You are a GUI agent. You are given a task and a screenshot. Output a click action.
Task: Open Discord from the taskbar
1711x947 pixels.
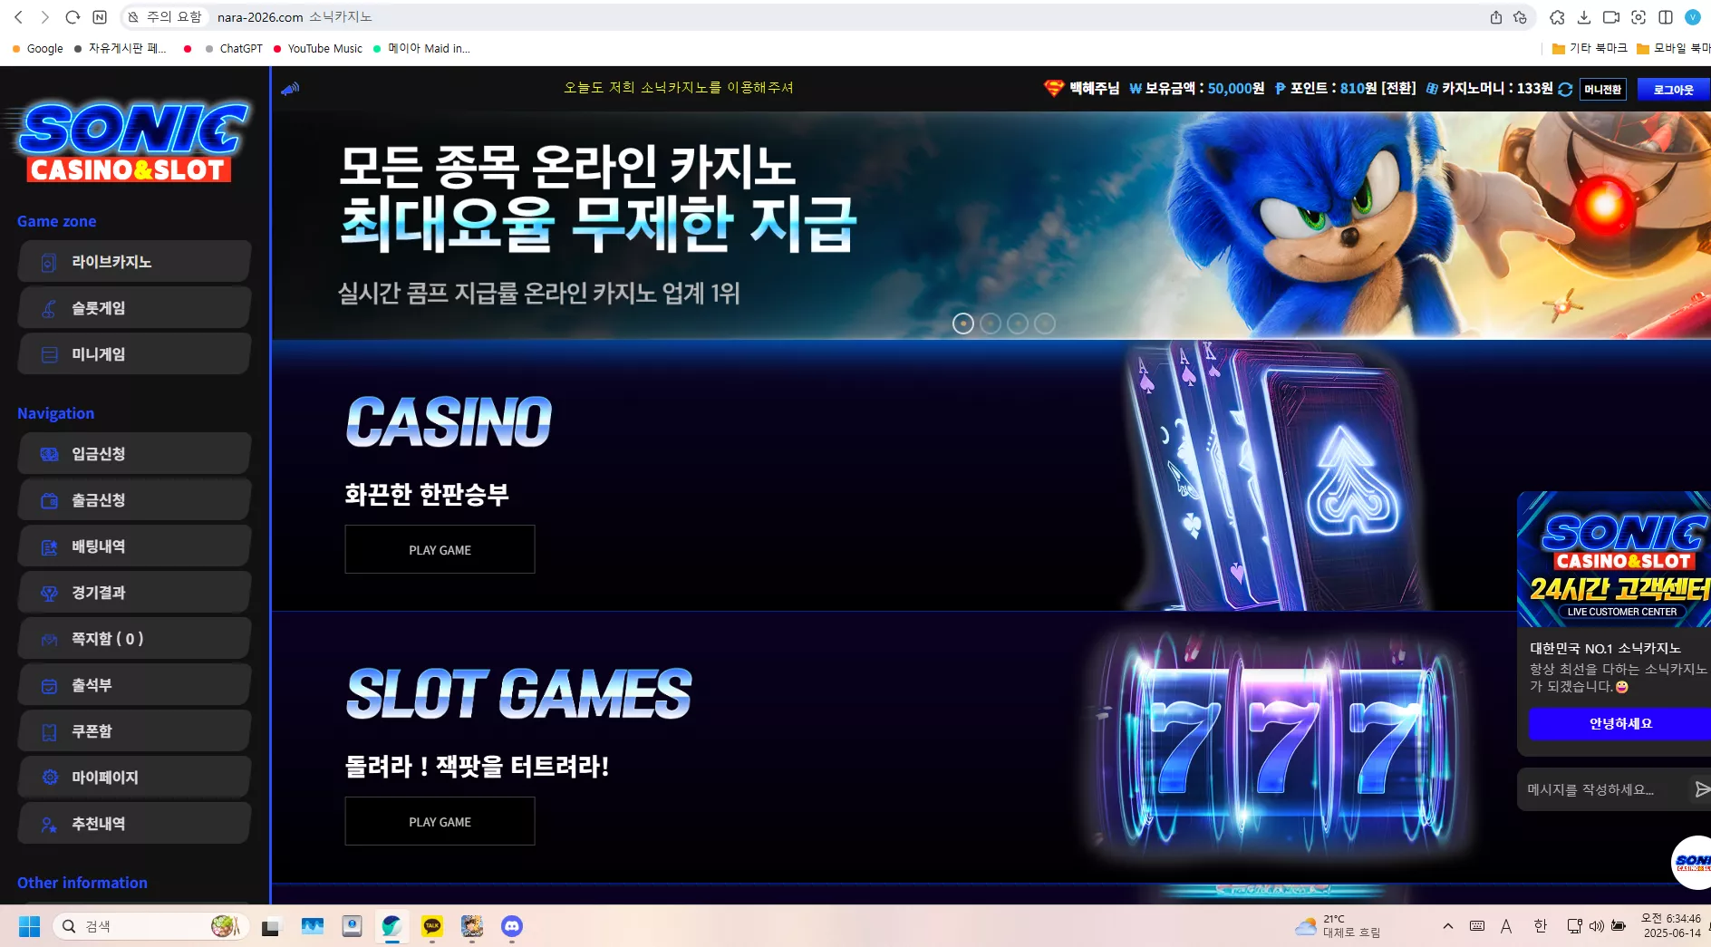tap(512, 926)
